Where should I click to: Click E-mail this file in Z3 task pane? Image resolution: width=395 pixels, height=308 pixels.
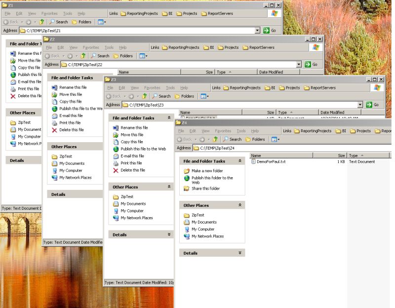132,156
